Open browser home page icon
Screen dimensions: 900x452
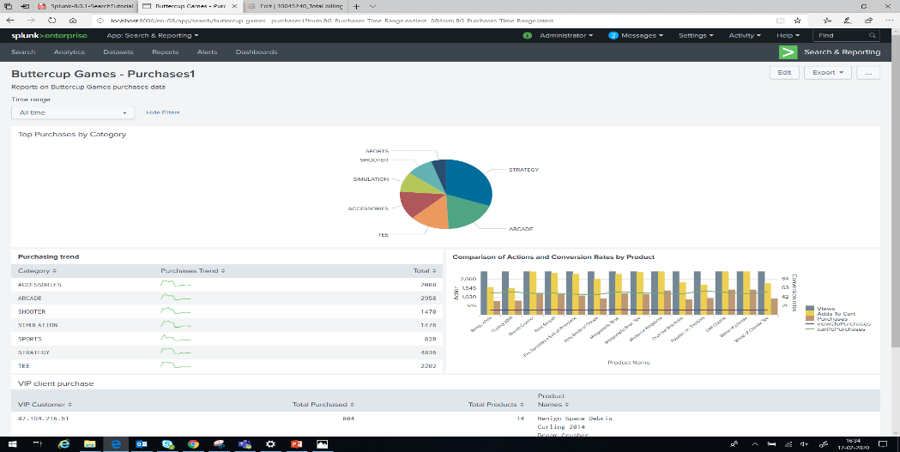click(x=72, y=20)
